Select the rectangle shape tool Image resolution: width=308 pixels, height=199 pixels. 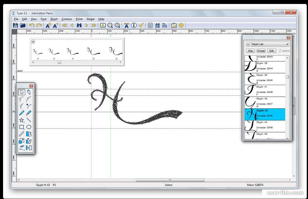[22, 127]
